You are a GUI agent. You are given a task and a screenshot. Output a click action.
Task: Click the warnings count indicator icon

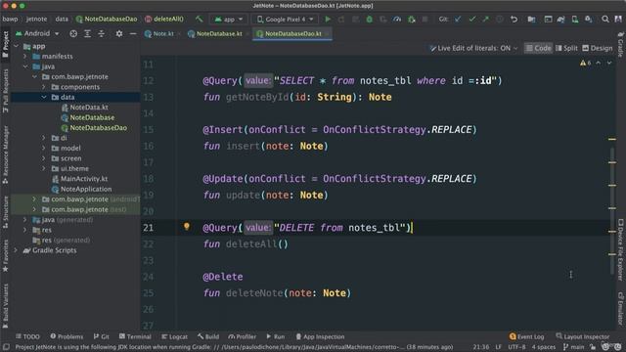[585, 63]
